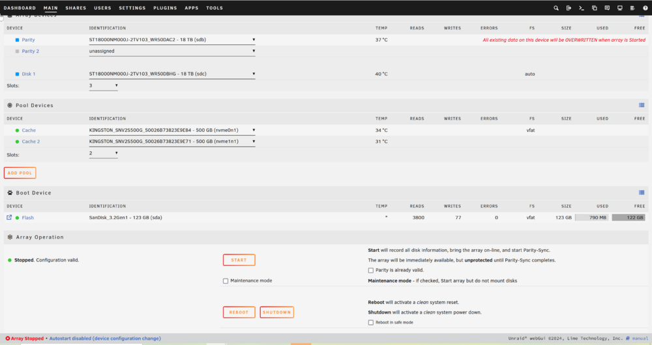652x345 pixels.
Task: Click the START array button
Action: tap(239, 260)
